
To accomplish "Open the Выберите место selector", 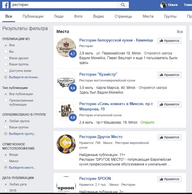I will tap(22, 168).
